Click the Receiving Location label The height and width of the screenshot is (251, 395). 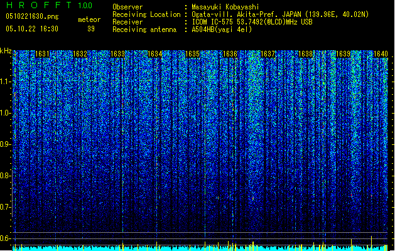point(146,14)
